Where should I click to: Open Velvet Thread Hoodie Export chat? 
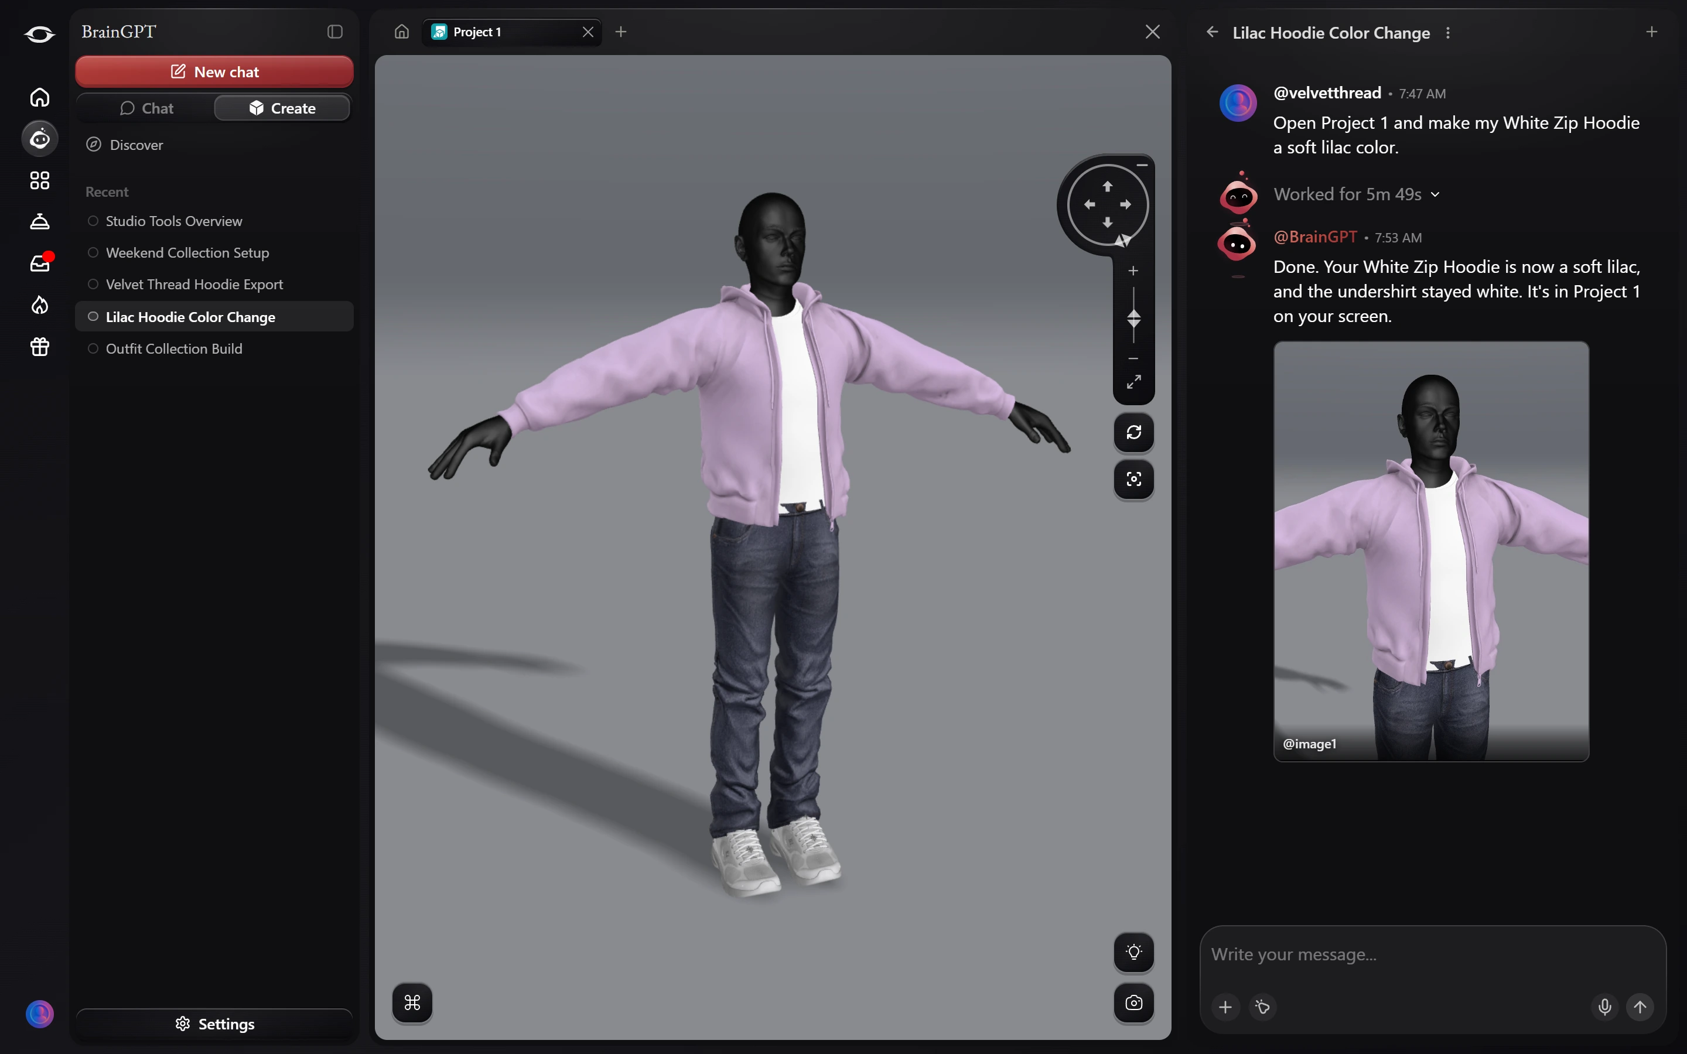pyautogui.click(x=214, y=285)
